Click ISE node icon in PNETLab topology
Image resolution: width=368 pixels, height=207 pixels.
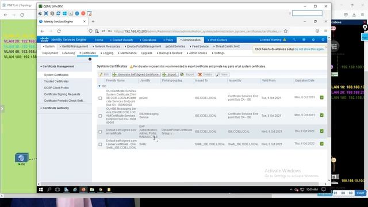(x=22, y=158)
